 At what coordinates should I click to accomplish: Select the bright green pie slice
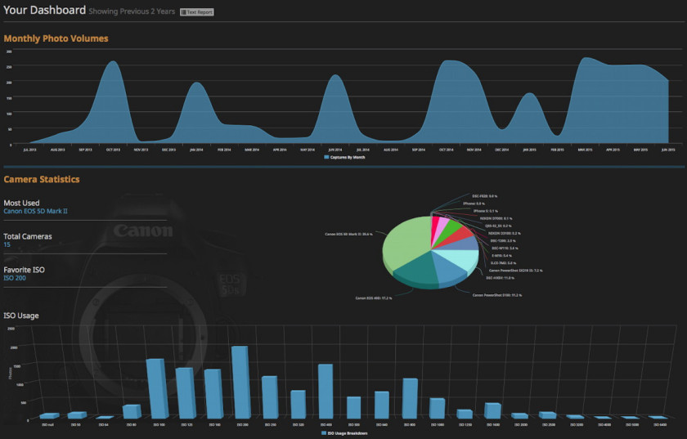(x=449, y=229)
